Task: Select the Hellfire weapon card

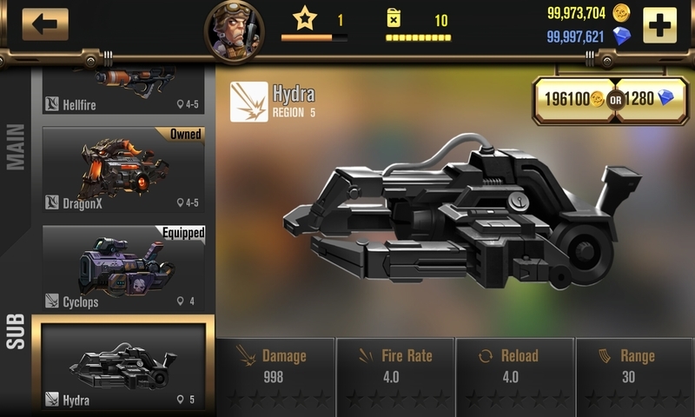Action: [x=123, y=90]
